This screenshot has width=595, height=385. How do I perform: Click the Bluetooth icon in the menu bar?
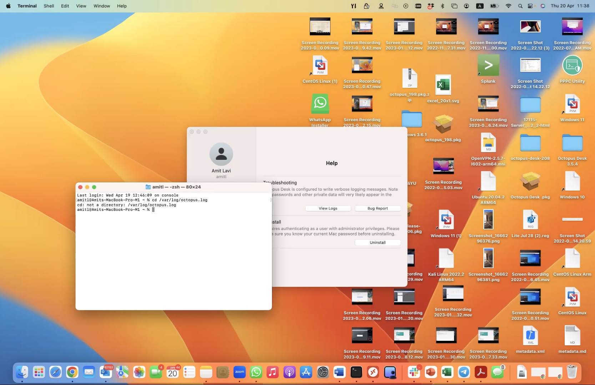click(x=443, y=6)
